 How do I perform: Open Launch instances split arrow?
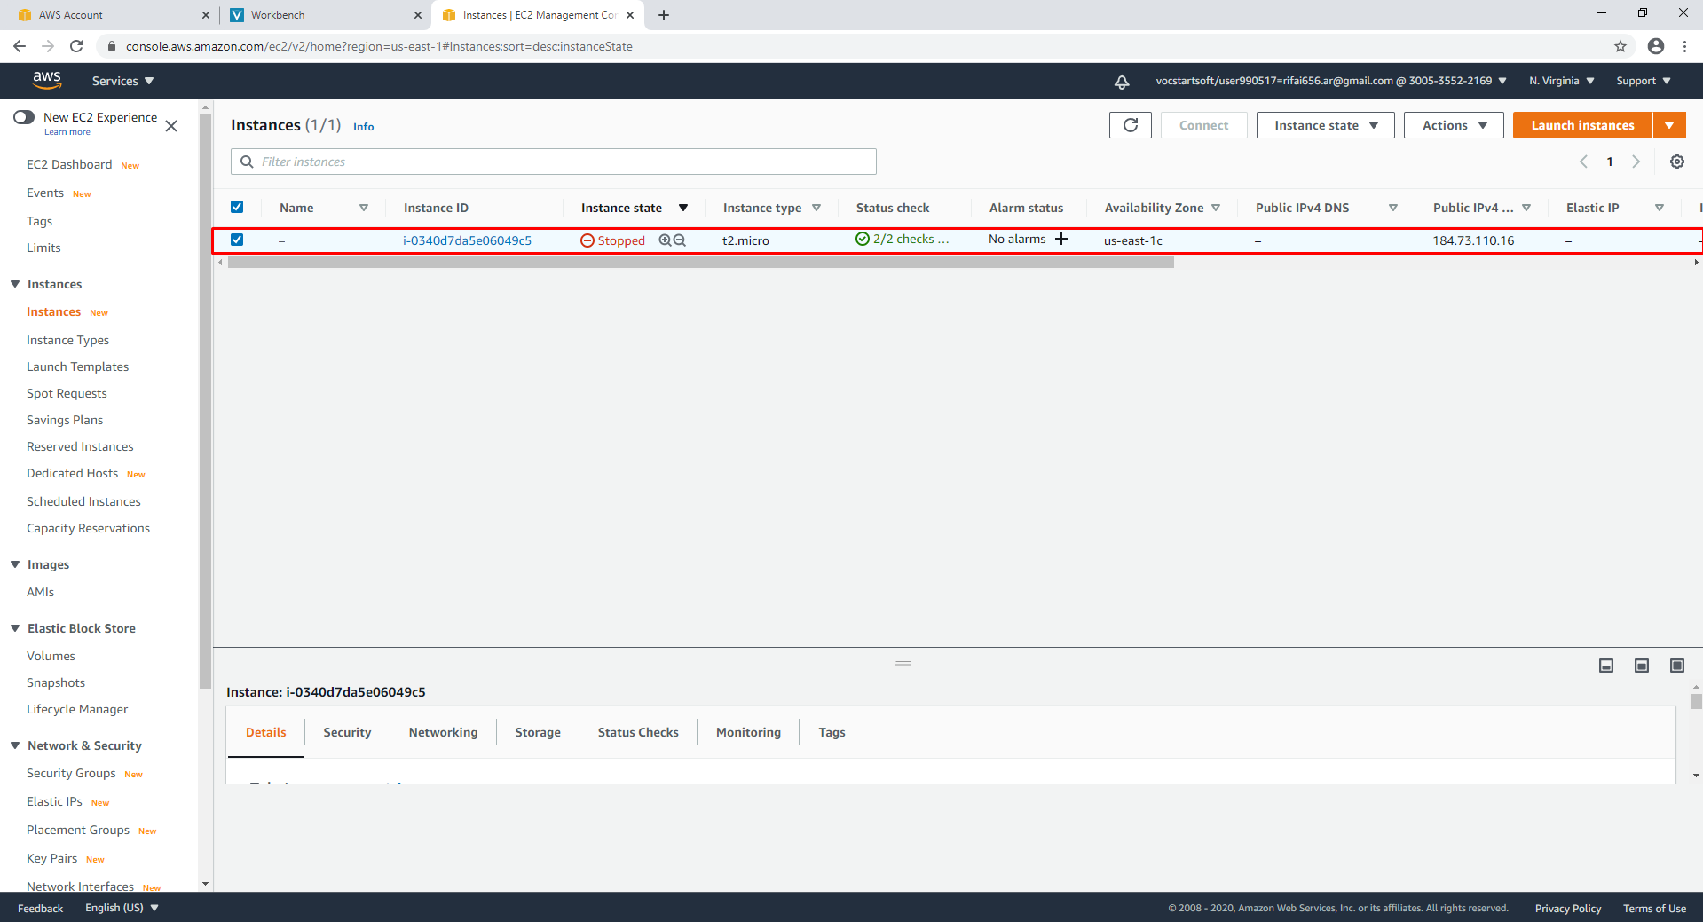click(x=1669, y=125)
